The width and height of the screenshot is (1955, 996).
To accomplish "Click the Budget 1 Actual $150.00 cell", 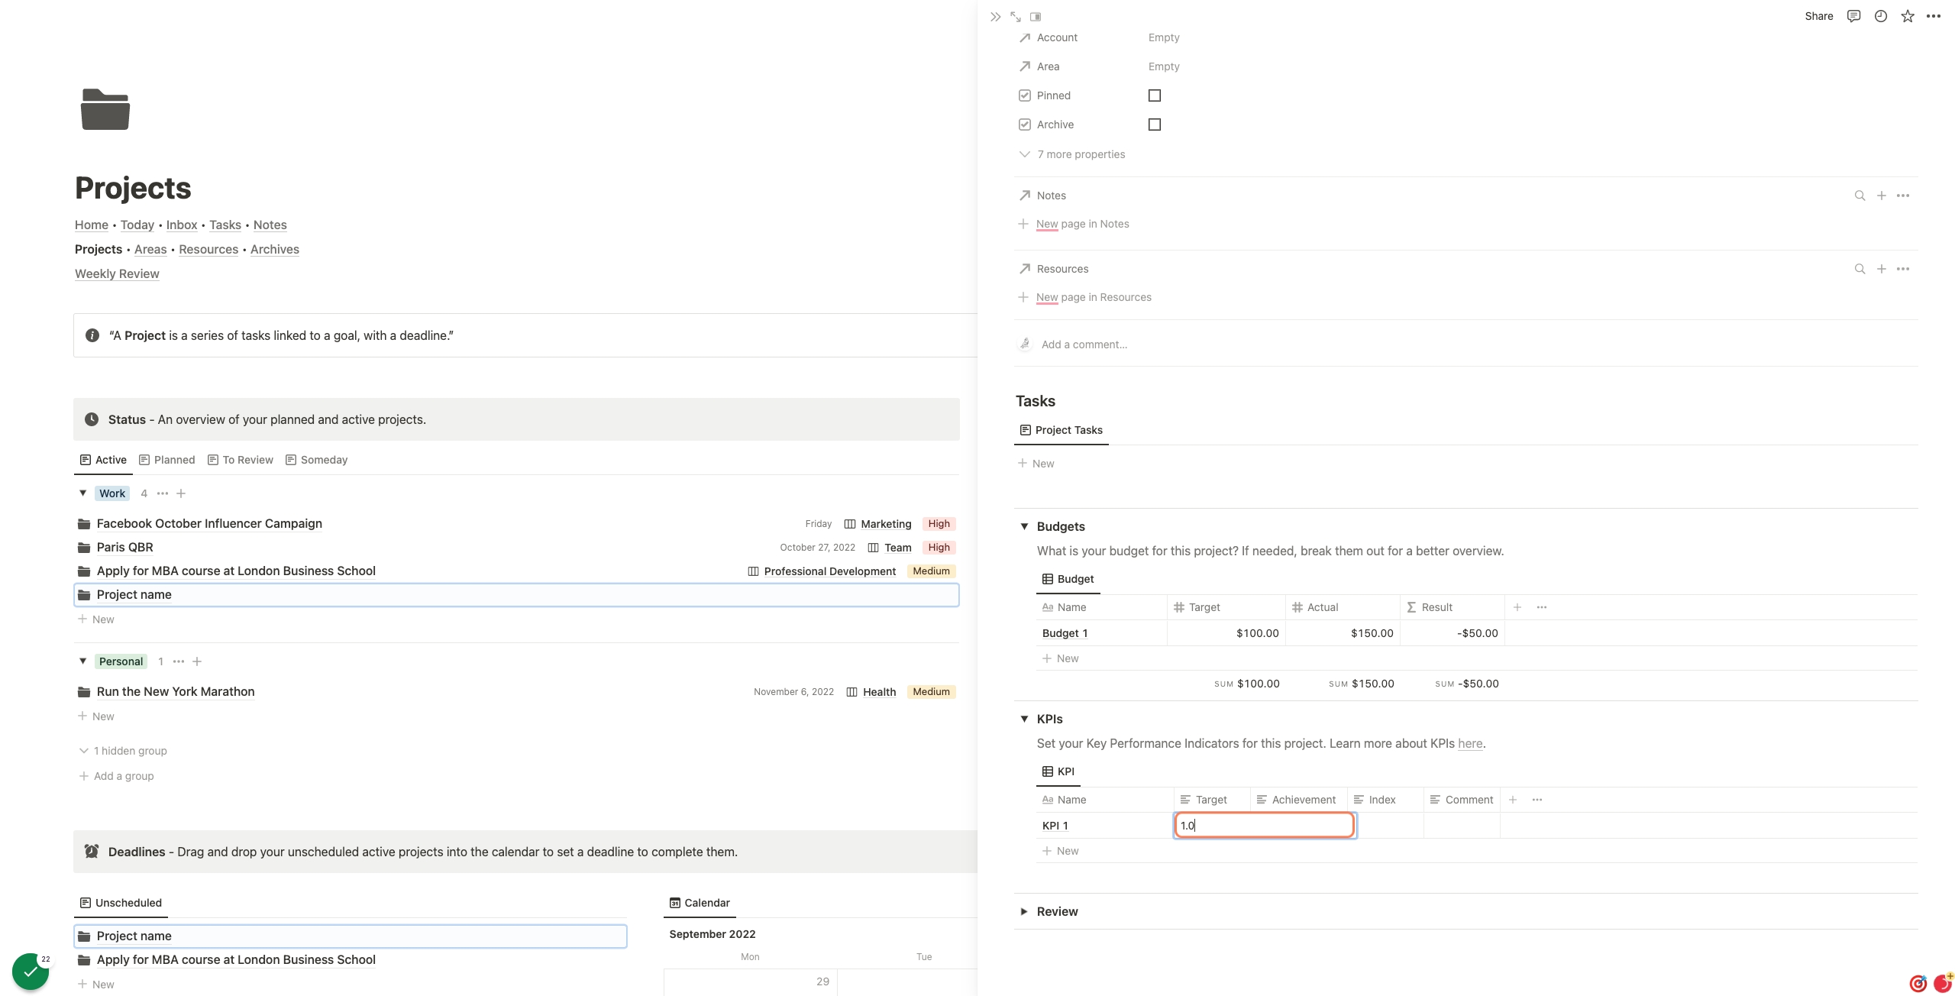I will pyautogui.click(x=1343, y=633).
